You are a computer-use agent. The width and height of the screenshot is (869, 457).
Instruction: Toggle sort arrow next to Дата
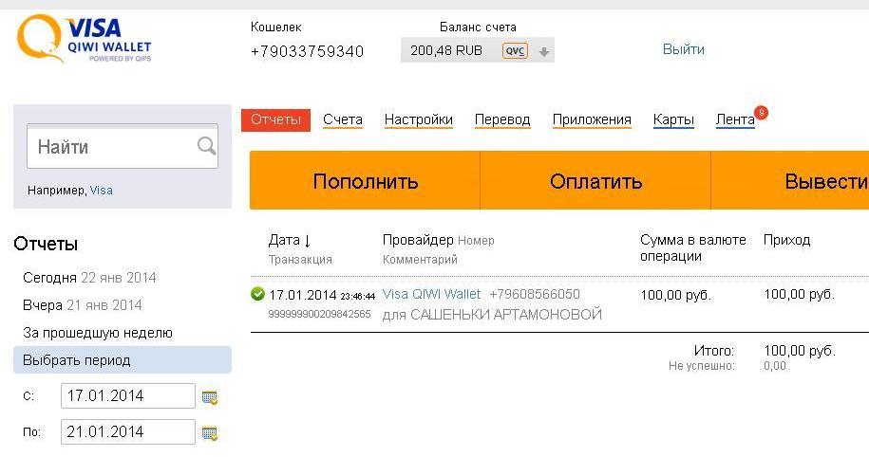[308, 240]
